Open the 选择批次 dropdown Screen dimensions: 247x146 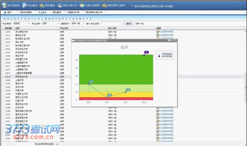click(x=83, y=23)
